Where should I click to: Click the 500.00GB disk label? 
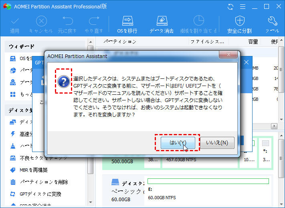tap(122, 161)
